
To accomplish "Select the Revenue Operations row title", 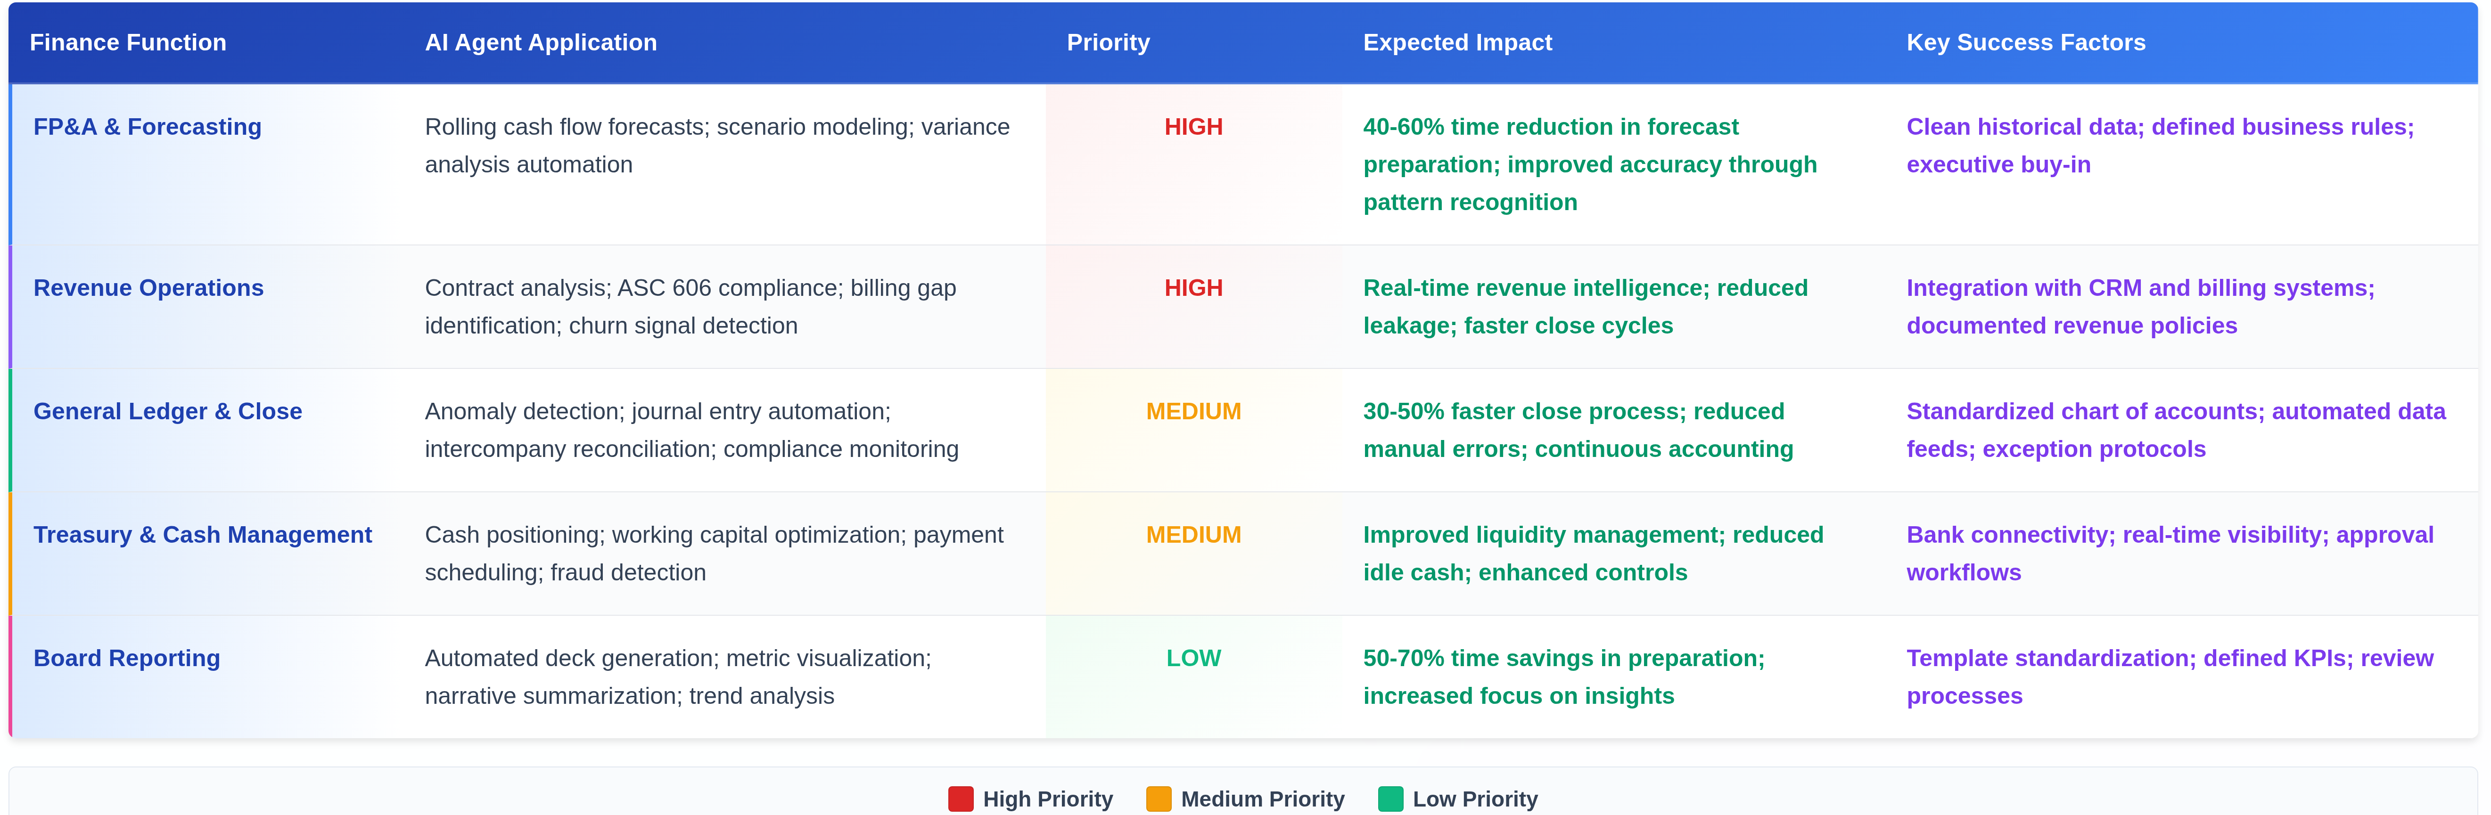I will (x=148, y=288).
